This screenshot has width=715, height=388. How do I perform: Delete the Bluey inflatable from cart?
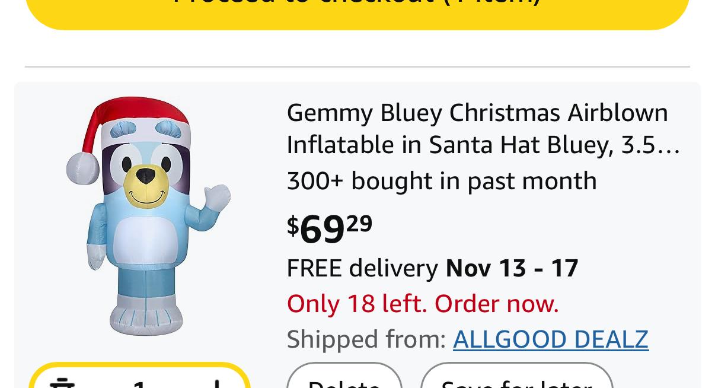[344, 380]
